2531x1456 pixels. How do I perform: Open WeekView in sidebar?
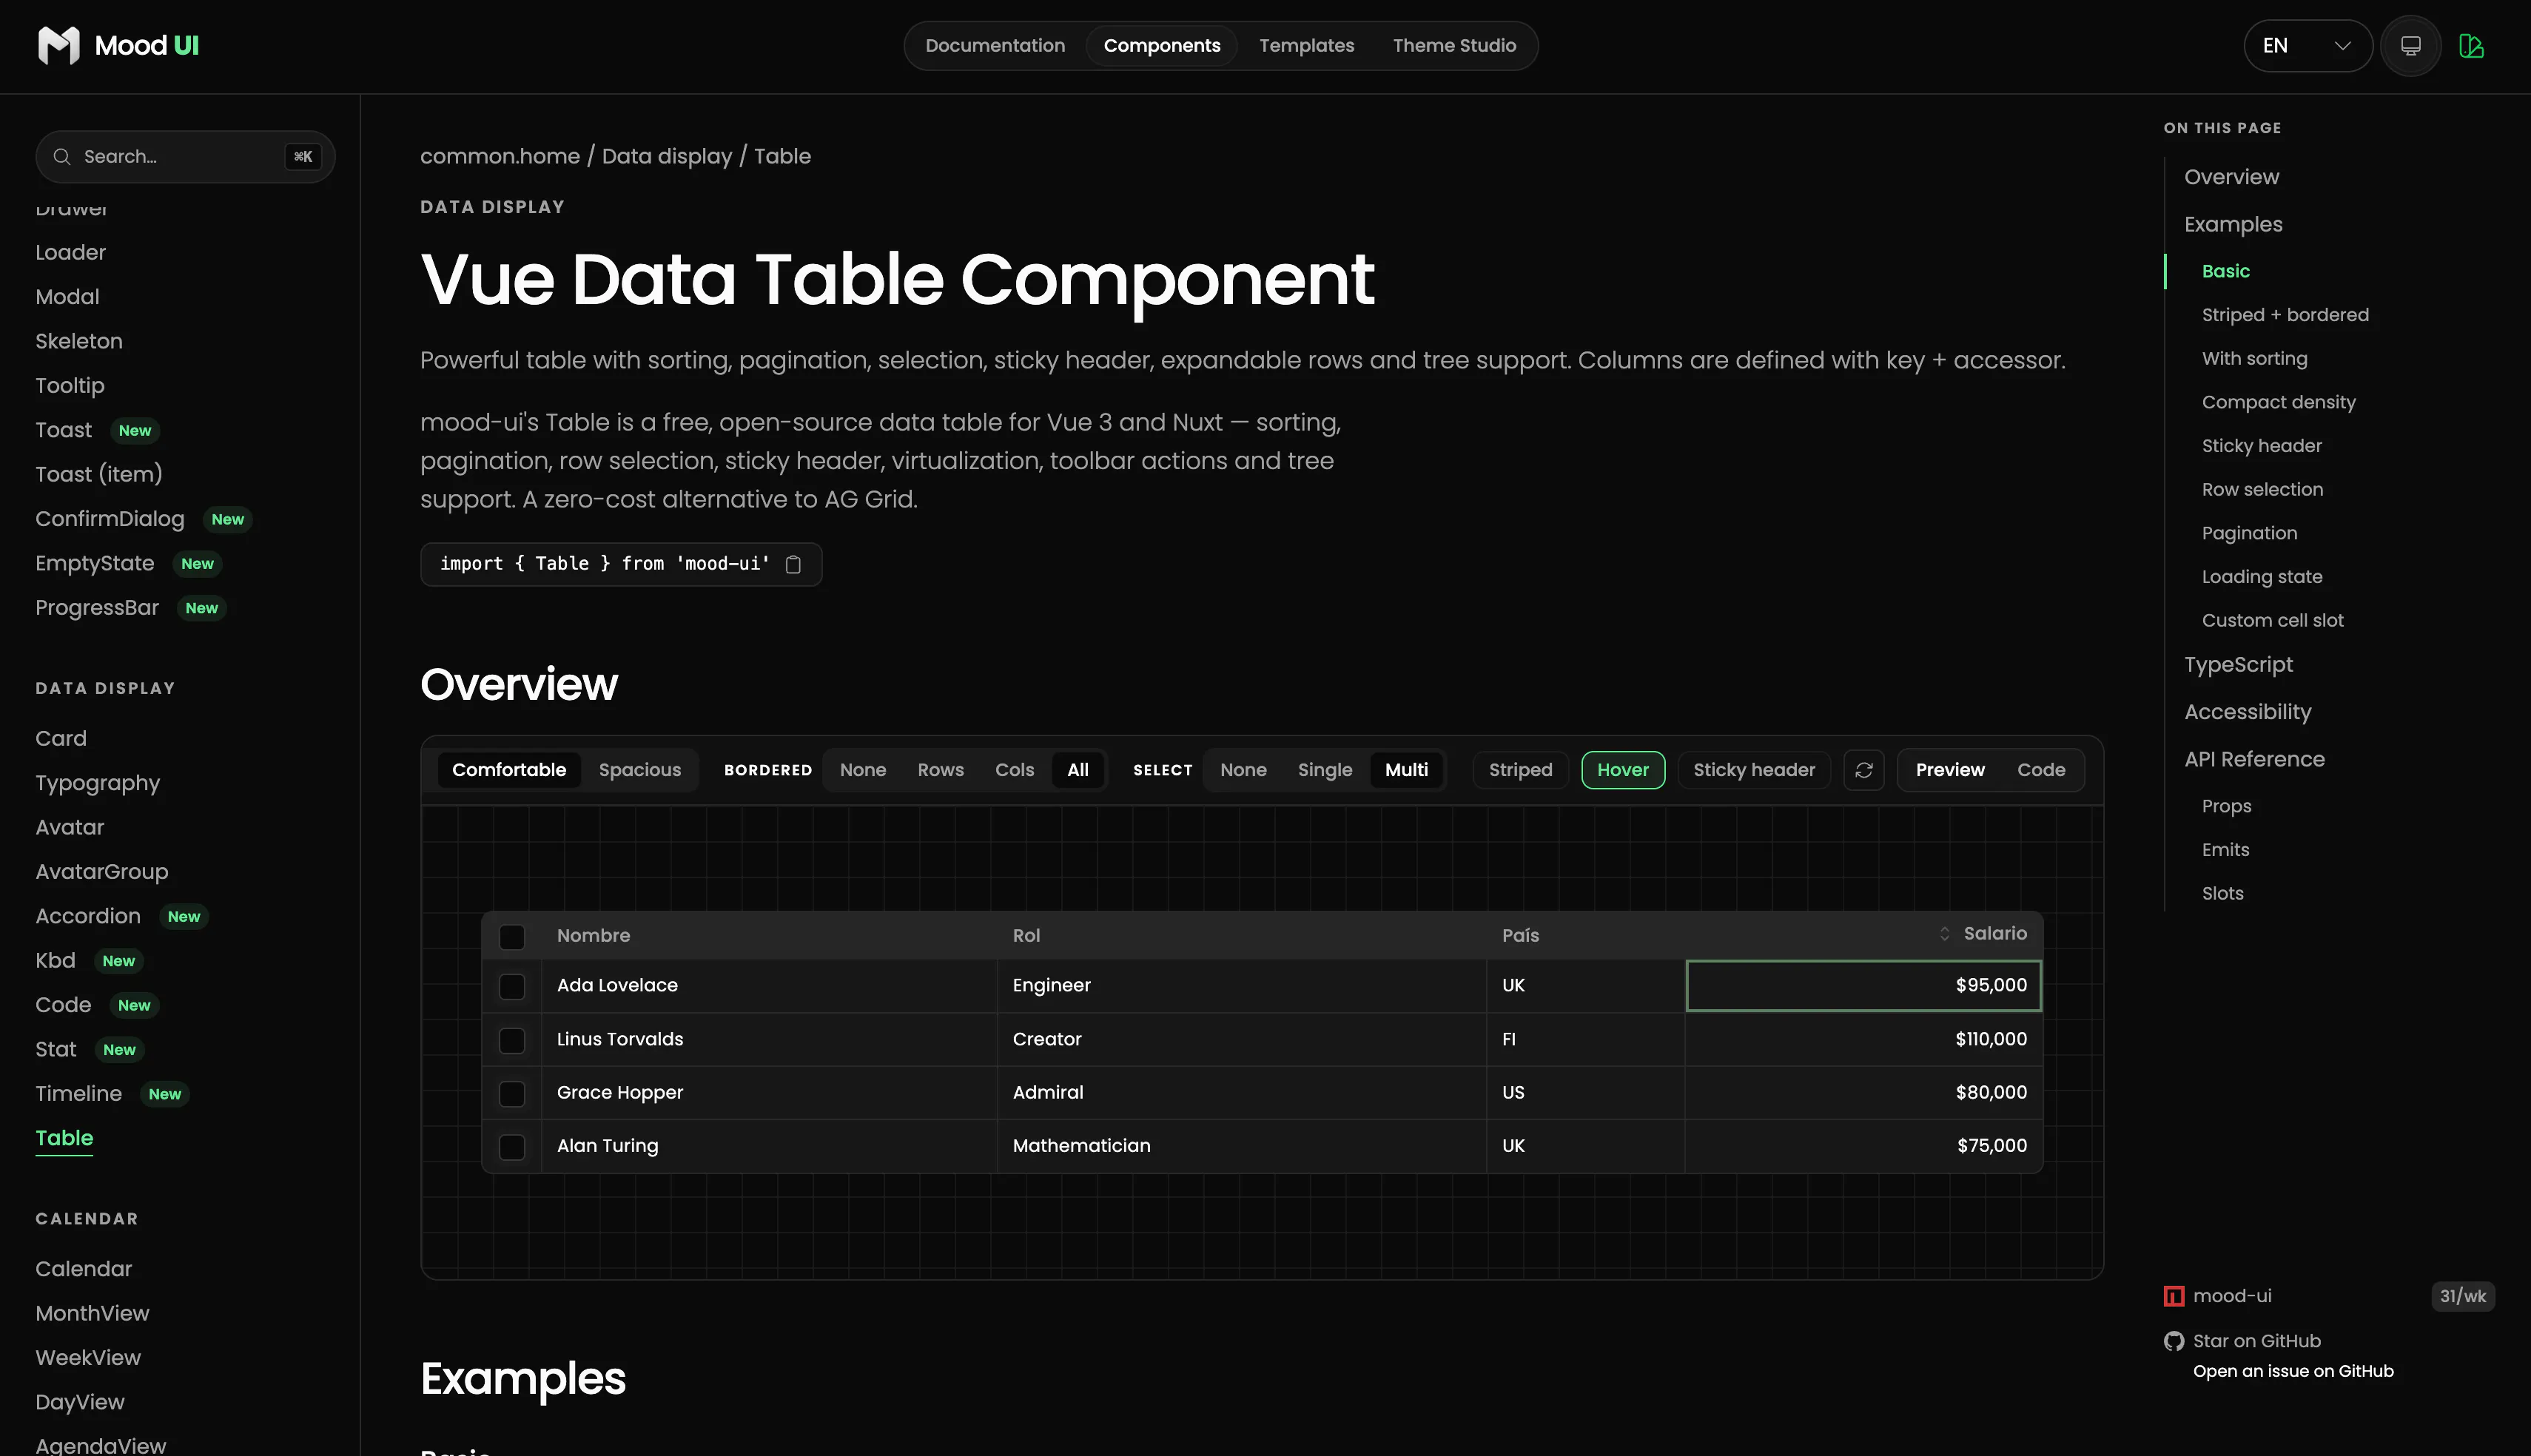88,1359
